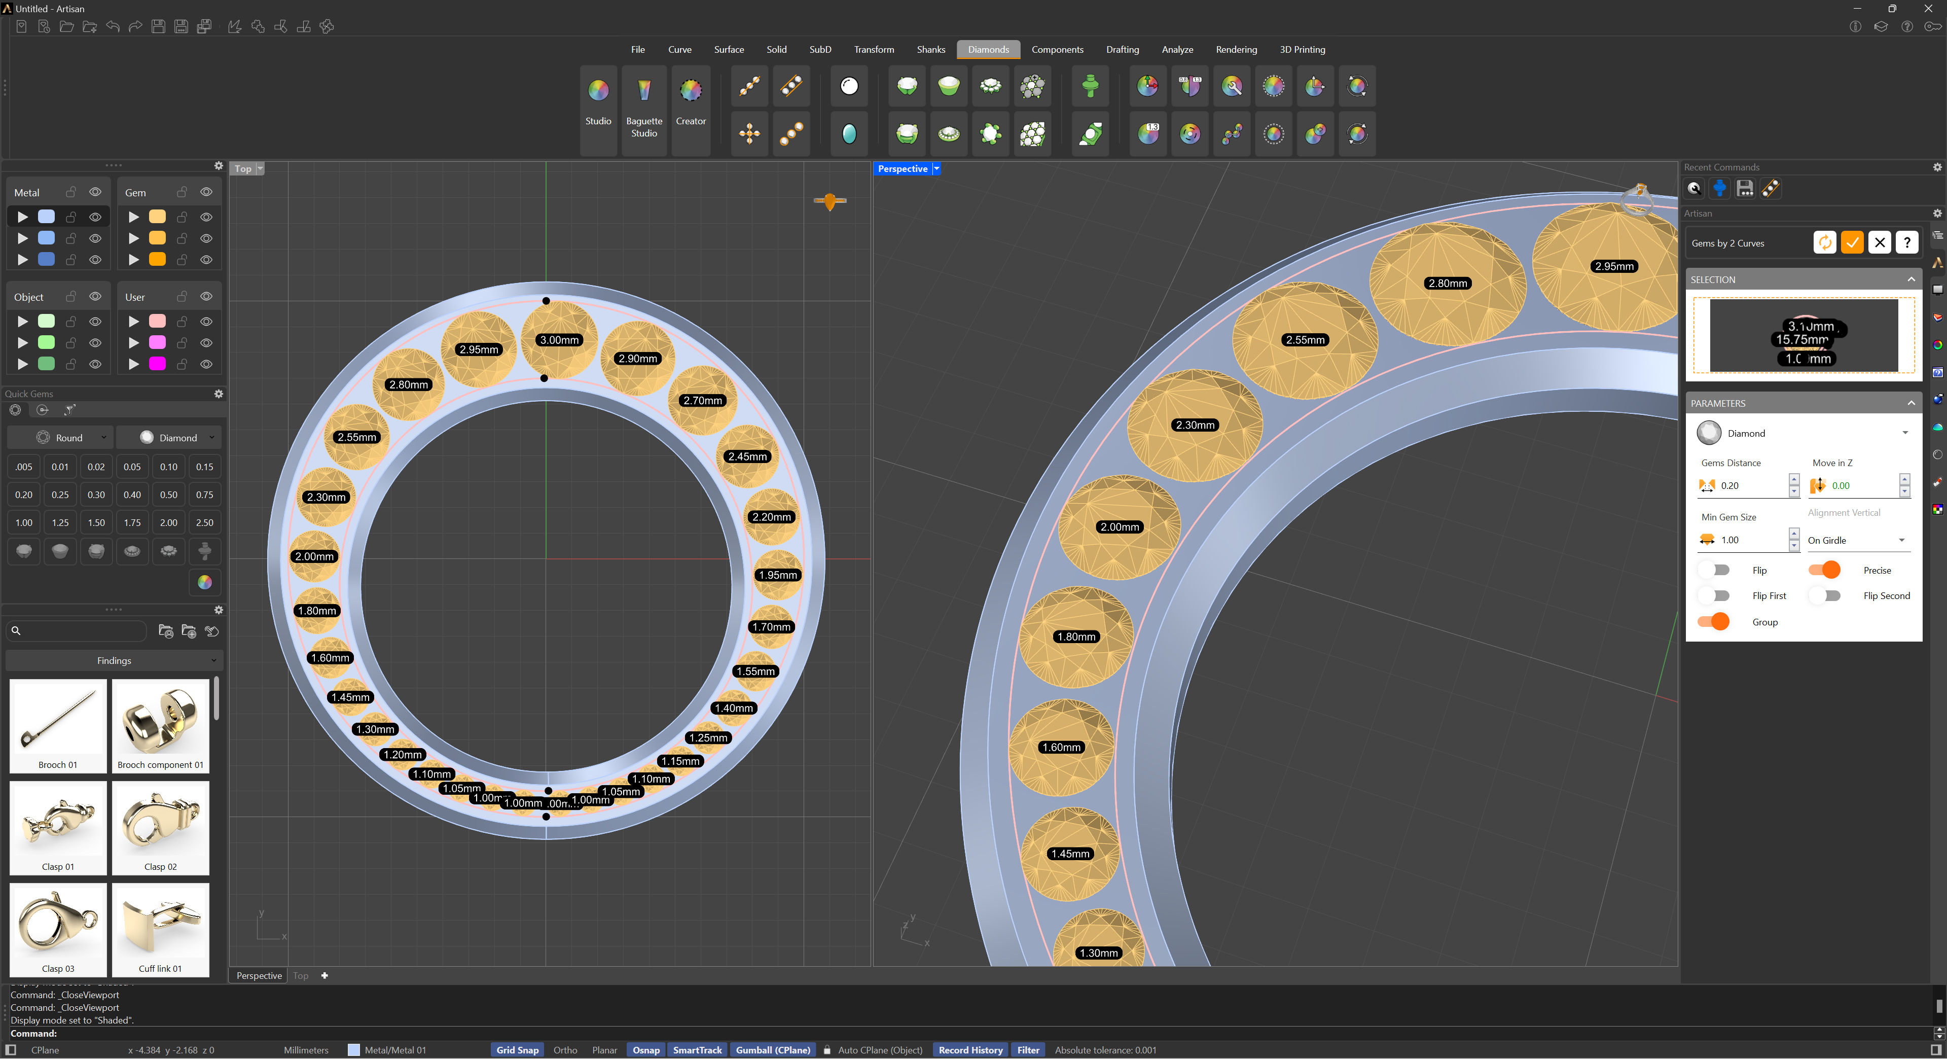The width and height of the screenshot is (1947, 1059).
Task: Open help for Gems by 2 Curves
Action: [x=1907, y=242]
